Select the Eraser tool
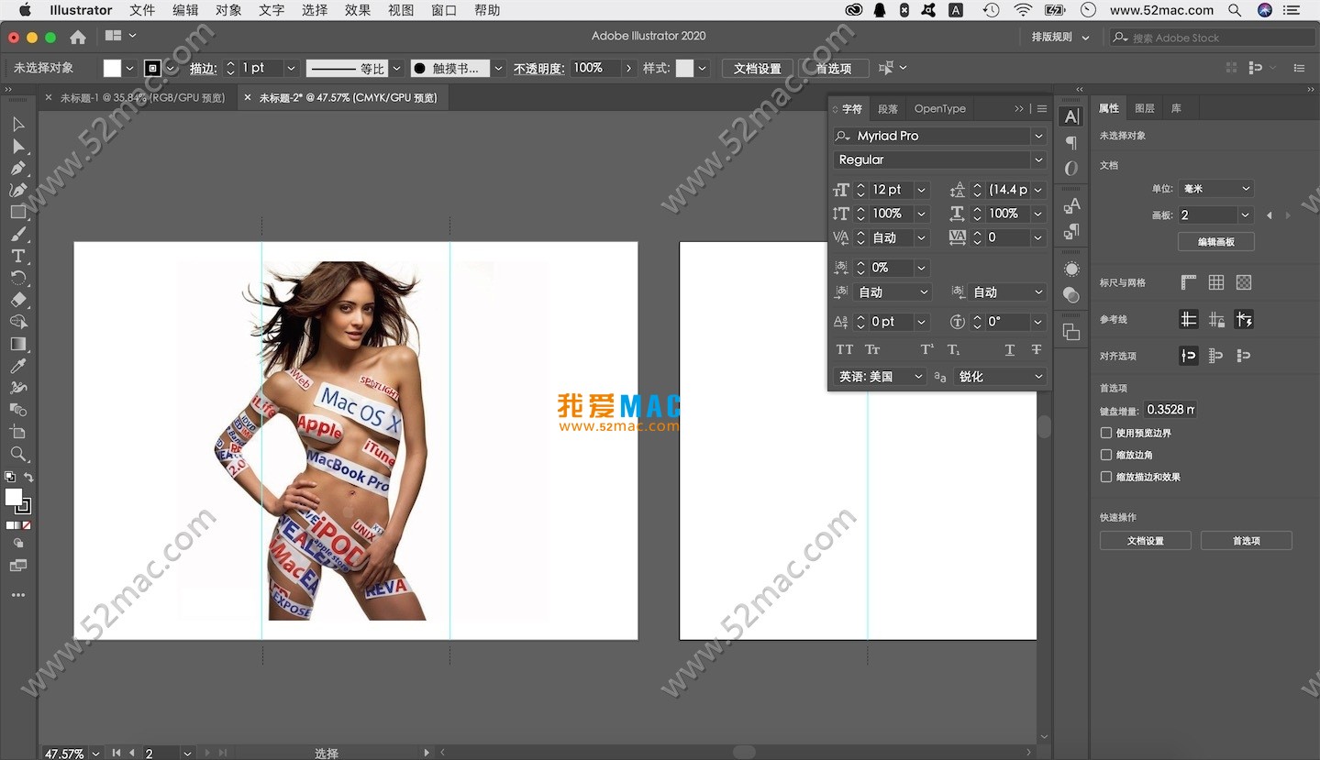Screen dimensions: 1320x760 point(18,300)
